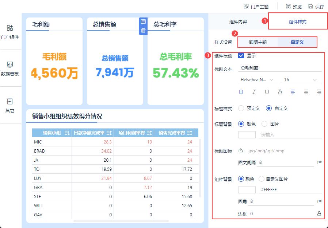
Task: Click the BRAD row cell
Action: [52, 151]
